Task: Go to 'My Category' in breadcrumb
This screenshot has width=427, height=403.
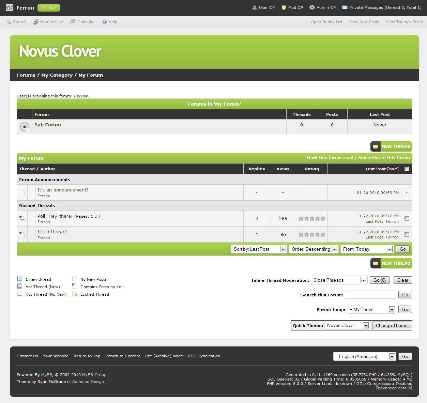Action: (57, 75)
